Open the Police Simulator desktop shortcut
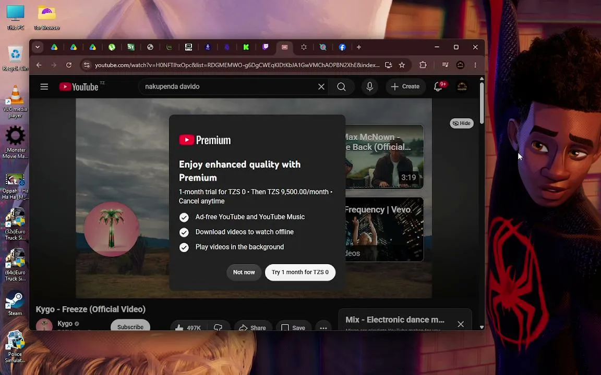The image size is (601, 375). point(15,347)
